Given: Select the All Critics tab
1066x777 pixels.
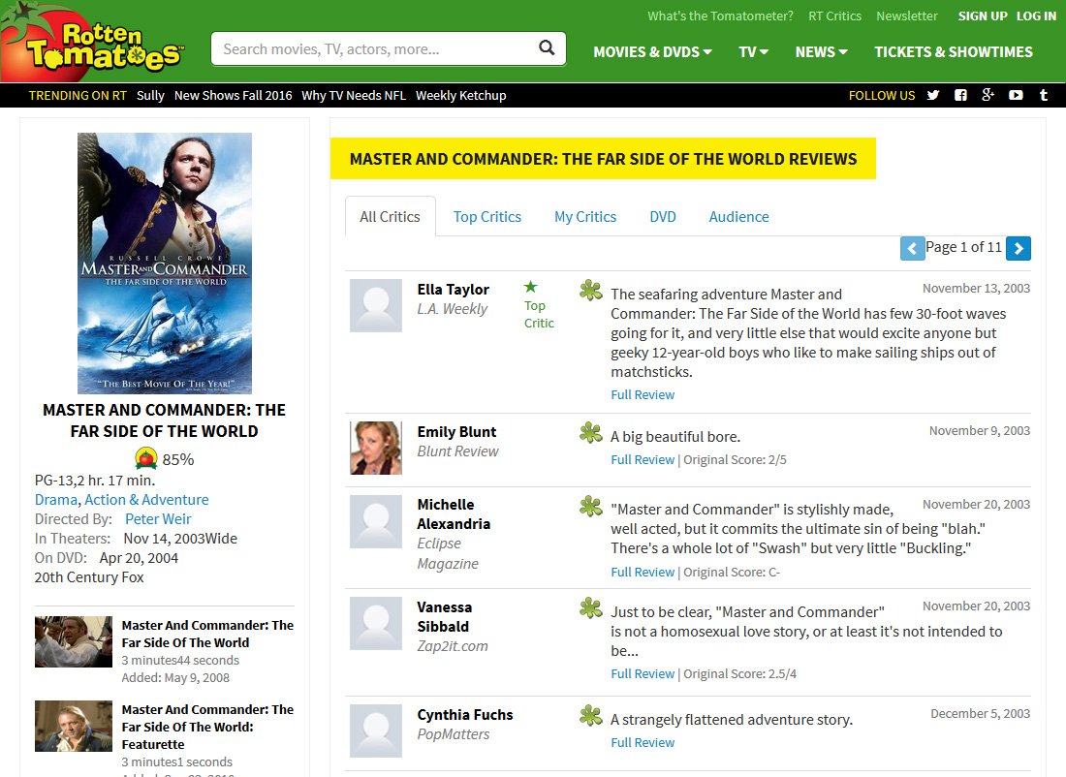Looking at the screenshot, I should pos(391,216).
